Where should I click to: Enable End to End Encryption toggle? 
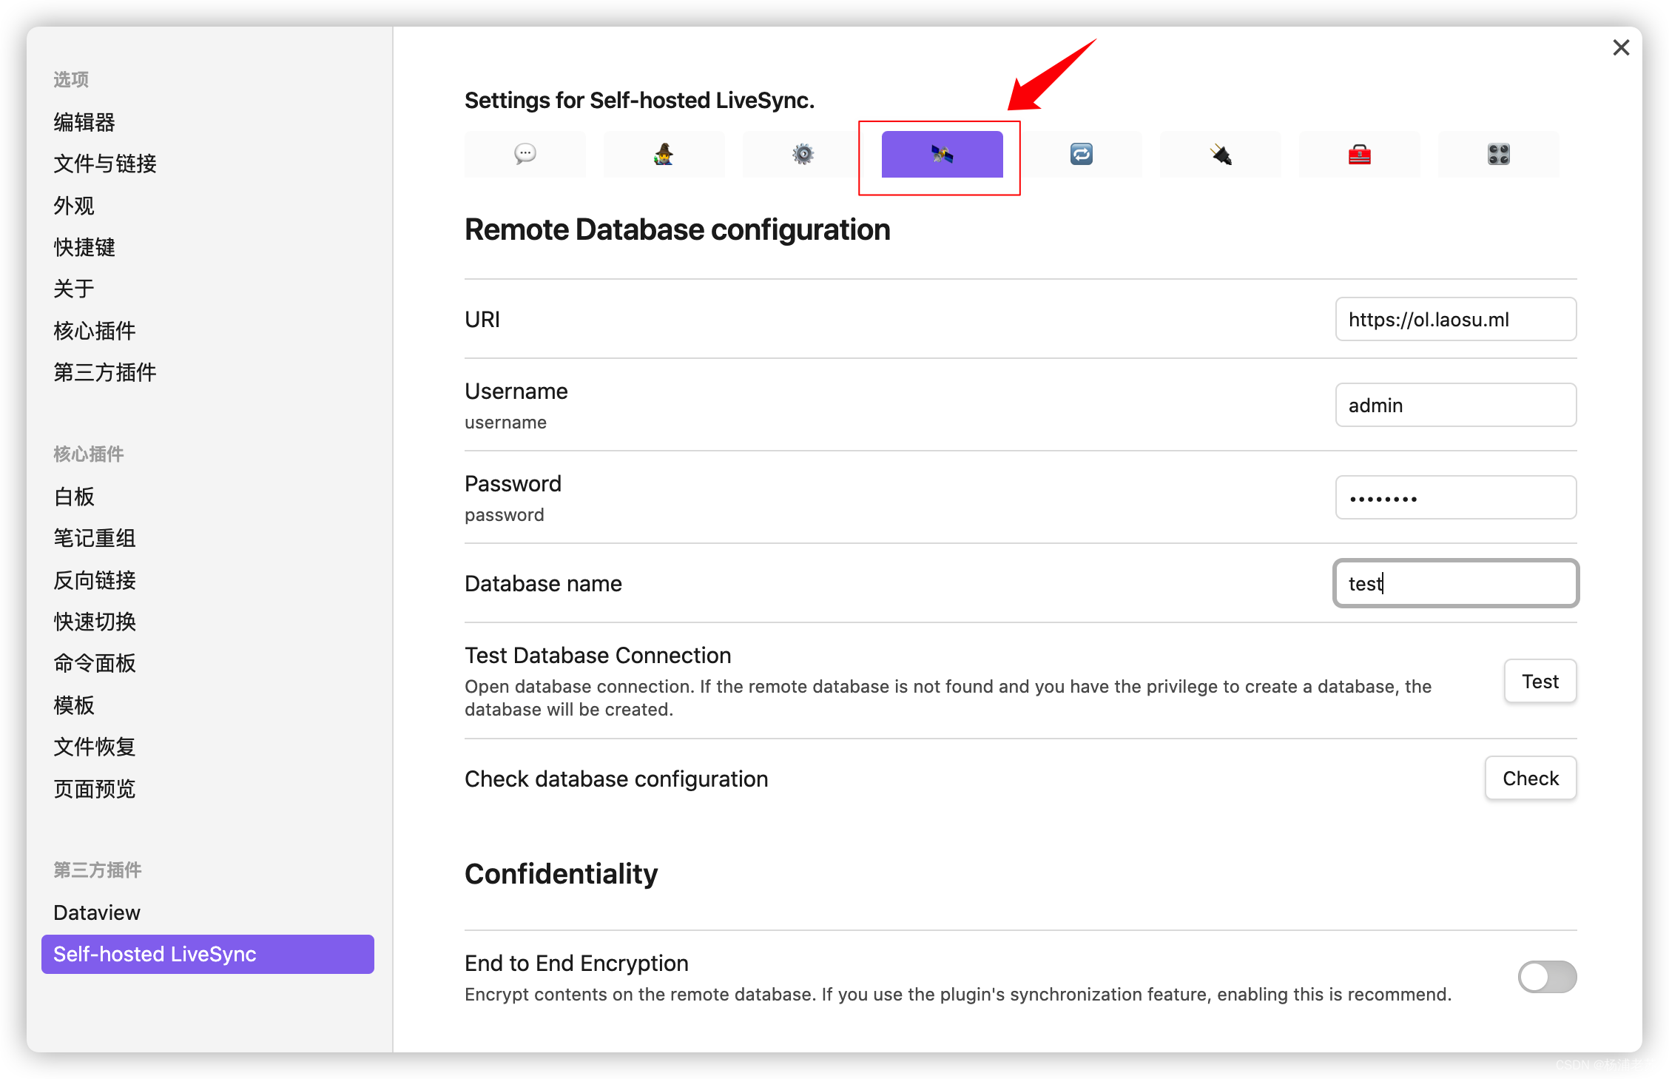(x=1546, y=977)
